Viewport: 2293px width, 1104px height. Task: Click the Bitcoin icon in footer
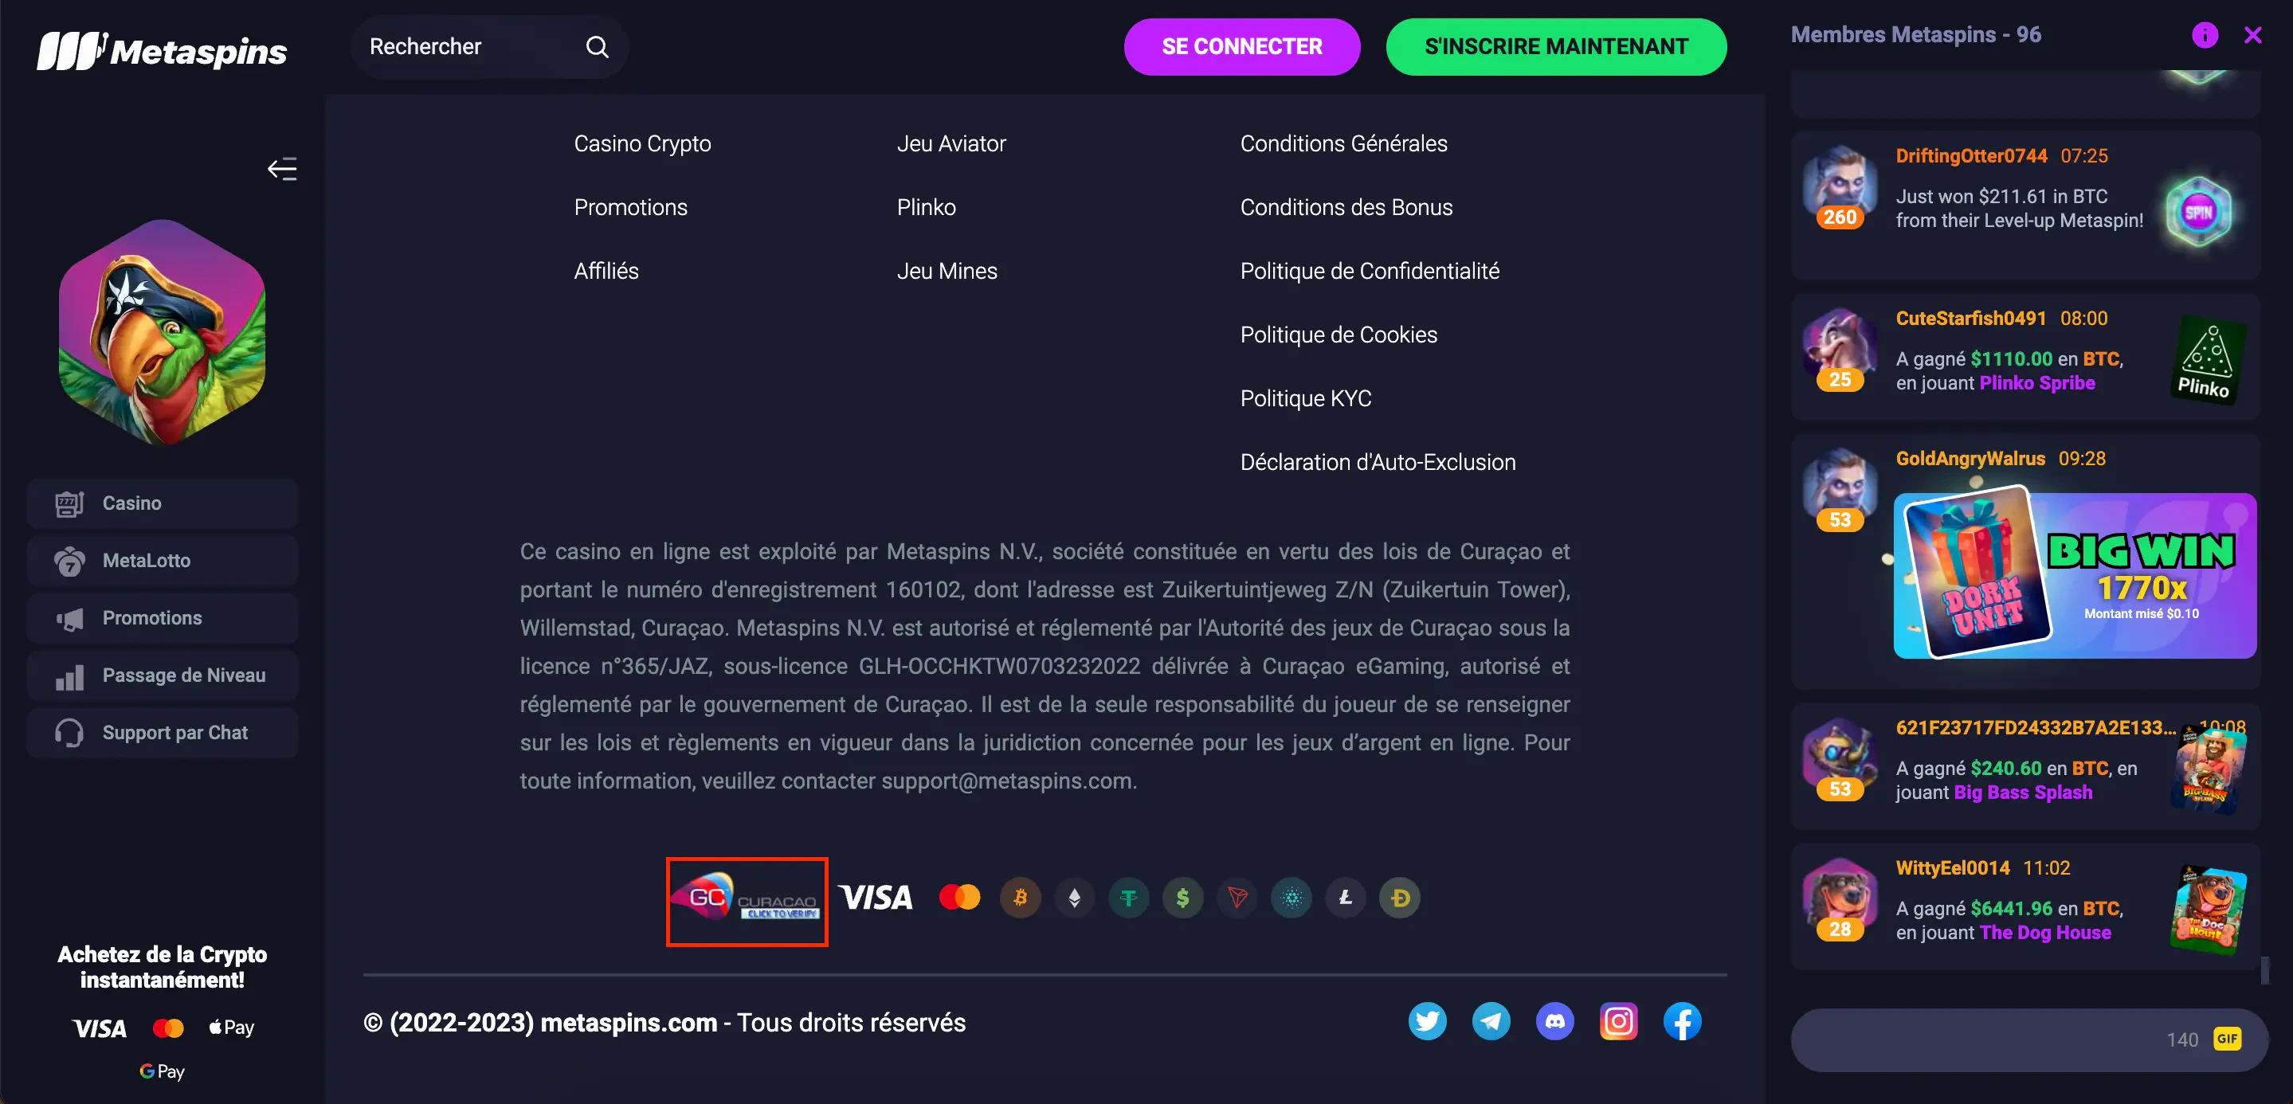(x=1020, y=898)
